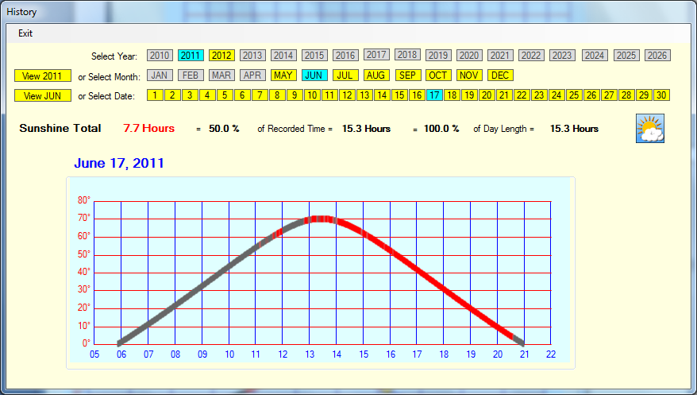Click the View JUN button
Viewport: 697px width, 395px height.
click(x=43, y=95)
